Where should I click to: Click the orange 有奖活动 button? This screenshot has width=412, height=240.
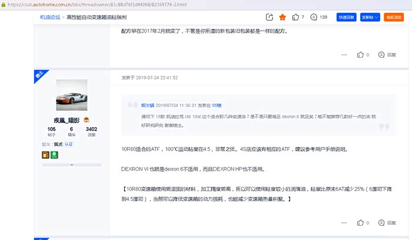click(394, 18)
